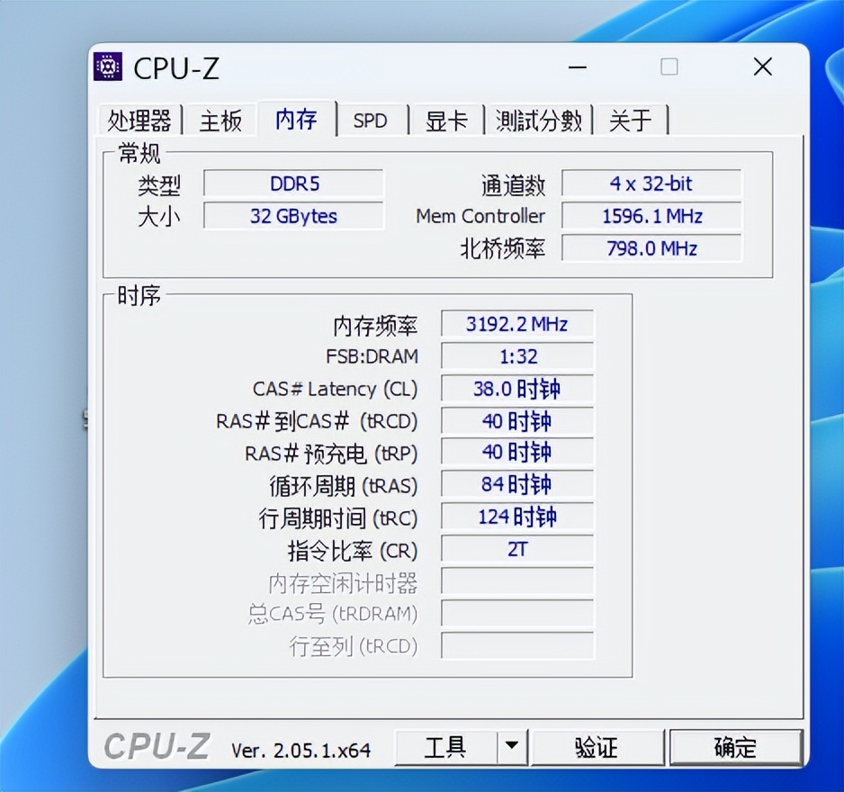Select the 2T command rate value
Screen dimensions: 844x792
(x=517, y=549)
